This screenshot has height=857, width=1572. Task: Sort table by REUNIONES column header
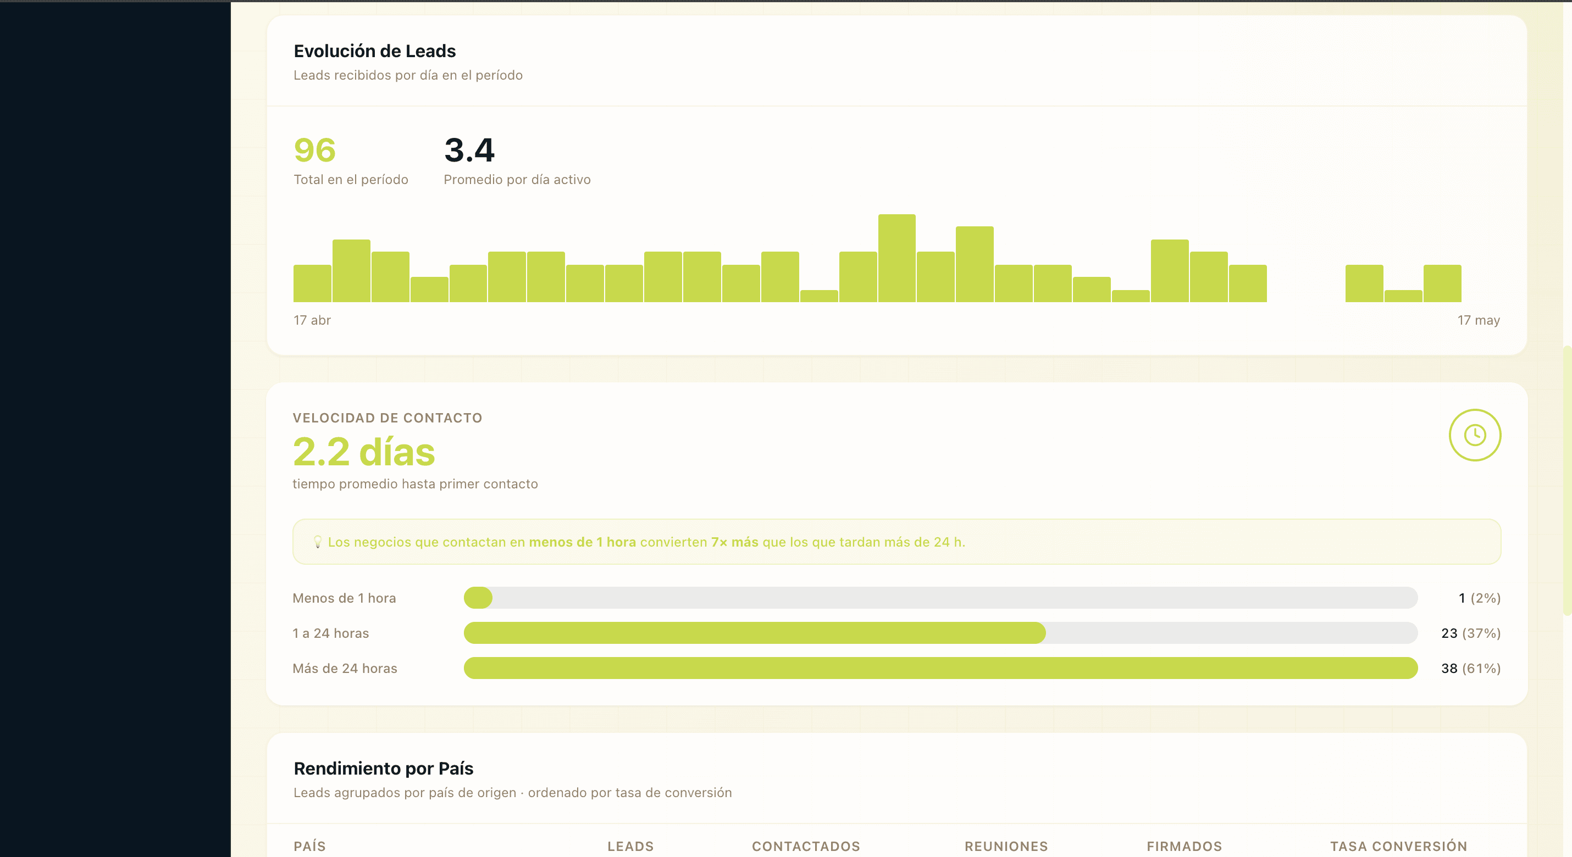coord(1006,846)
